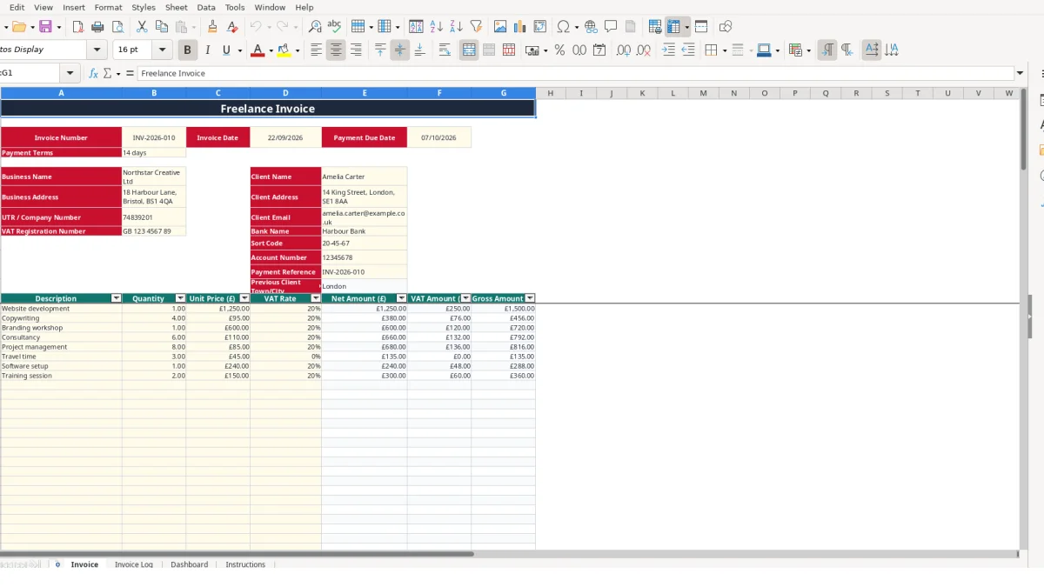This screenshot has width=1044, height=587.
Task: Sort ascending
Action: click(x=437, y=27)
